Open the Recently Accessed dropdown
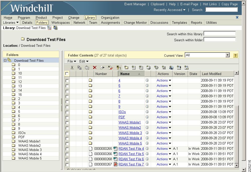The width and height of the screenshot is (251, 172). (x=170, y=10)
